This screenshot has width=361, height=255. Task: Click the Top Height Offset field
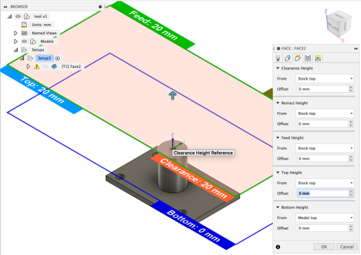click(323, 193)
